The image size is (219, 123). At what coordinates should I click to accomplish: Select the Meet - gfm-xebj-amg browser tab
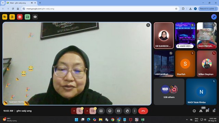21,3
